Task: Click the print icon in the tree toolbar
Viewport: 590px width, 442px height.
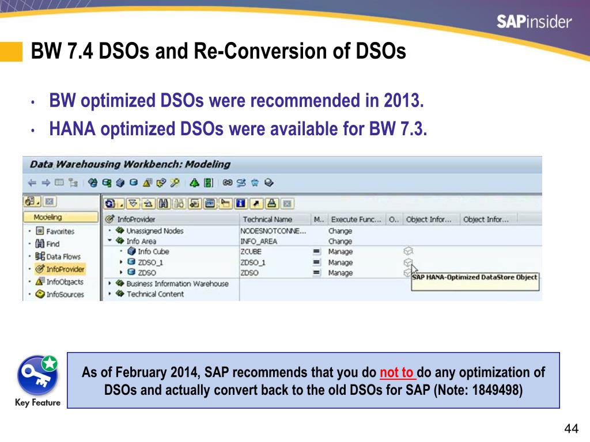Action: click(272, 204)
